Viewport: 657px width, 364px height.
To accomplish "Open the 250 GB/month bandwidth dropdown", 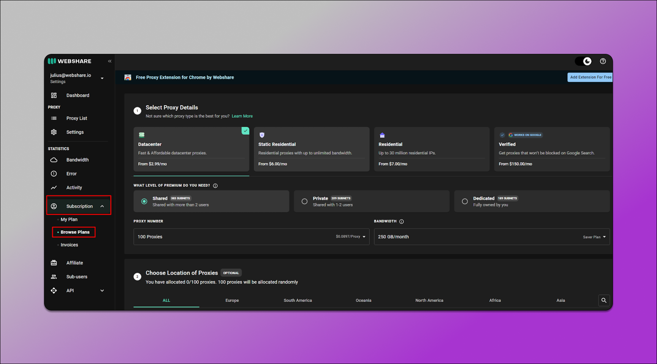I will [x=492, y=237].
